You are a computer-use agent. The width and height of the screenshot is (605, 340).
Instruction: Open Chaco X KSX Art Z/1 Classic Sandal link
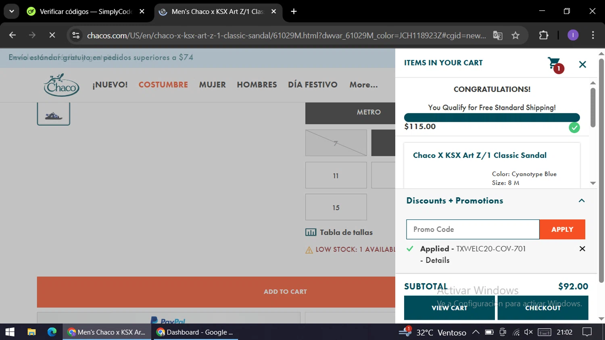click(x=480, y=155)
